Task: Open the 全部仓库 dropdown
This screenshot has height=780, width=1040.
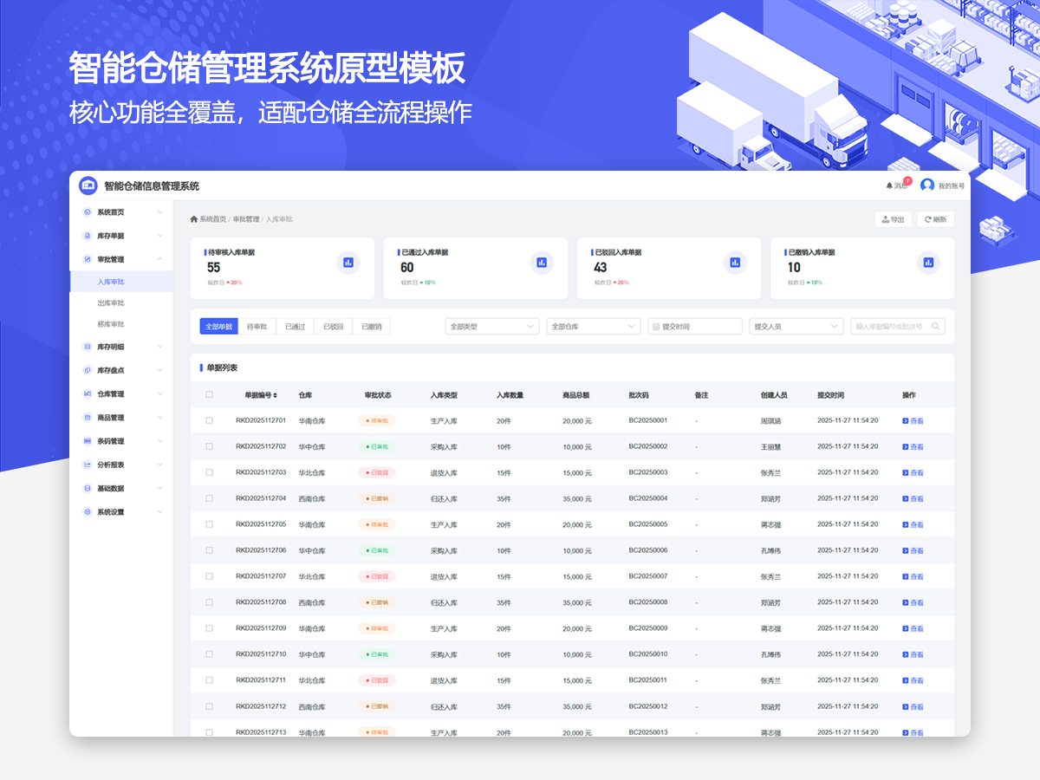Action: pyautogui.click(x=594, y=327)
